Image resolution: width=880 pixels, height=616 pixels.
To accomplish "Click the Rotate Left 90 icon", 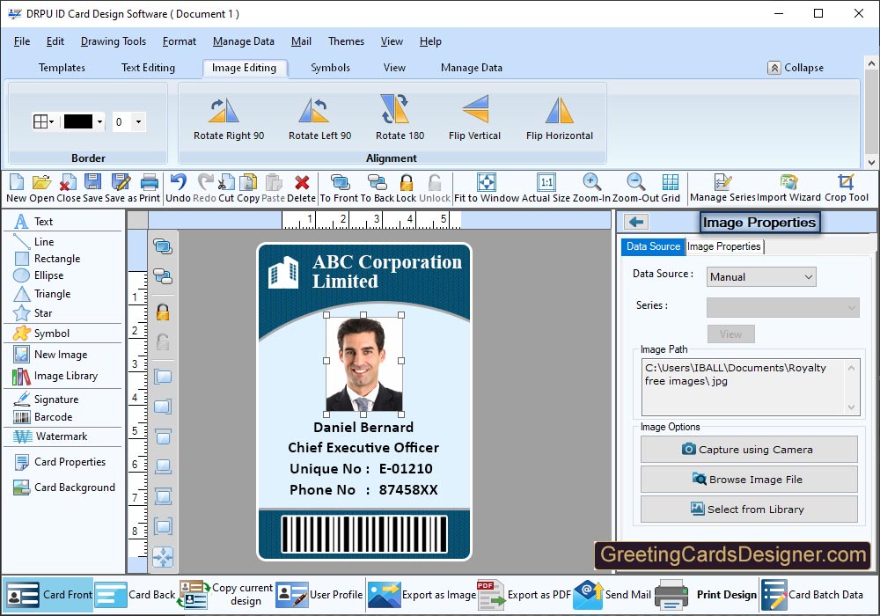I will pyautogui.click(x=314, y=111).
